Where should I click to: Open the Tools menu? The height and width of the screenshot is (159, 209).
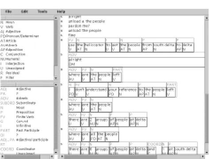click(43, 11)
